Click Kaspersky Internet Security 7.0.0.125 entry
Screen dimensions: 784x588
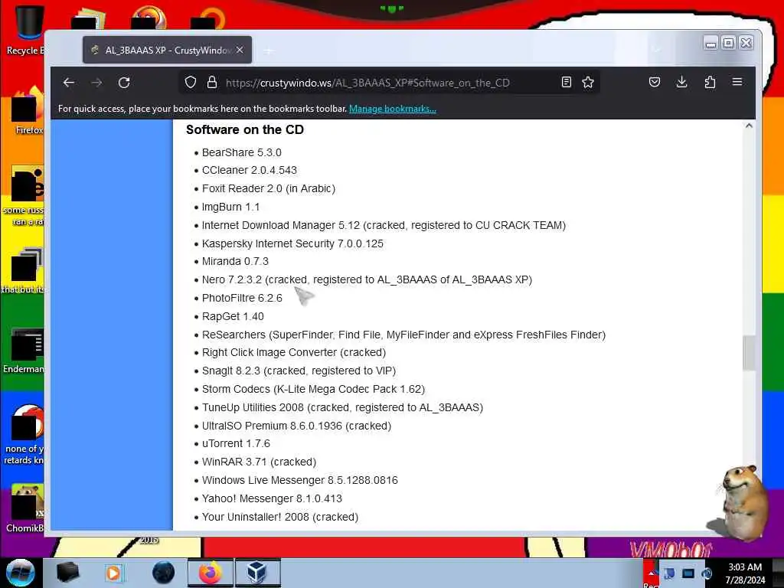[x=292, y=243]
